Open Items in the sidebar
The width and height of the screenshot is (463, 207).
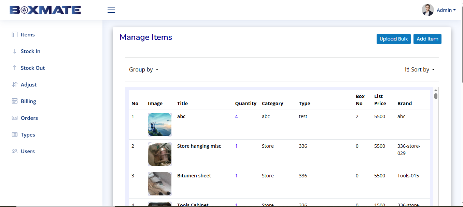(x=28, y=34)
